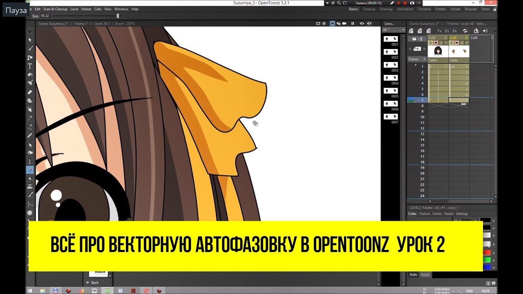The image size is (523, 294).
Task: Select the Skeleton tool
Action: pos(30,204)
